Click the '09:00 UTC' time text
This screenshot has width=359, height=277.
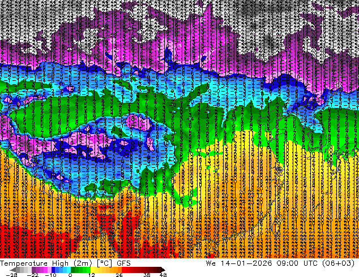297,263
